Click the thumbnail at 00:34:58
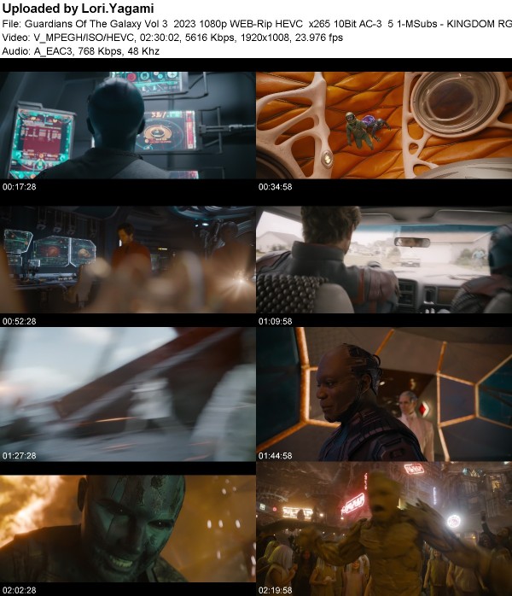 [x=384, y=126]
